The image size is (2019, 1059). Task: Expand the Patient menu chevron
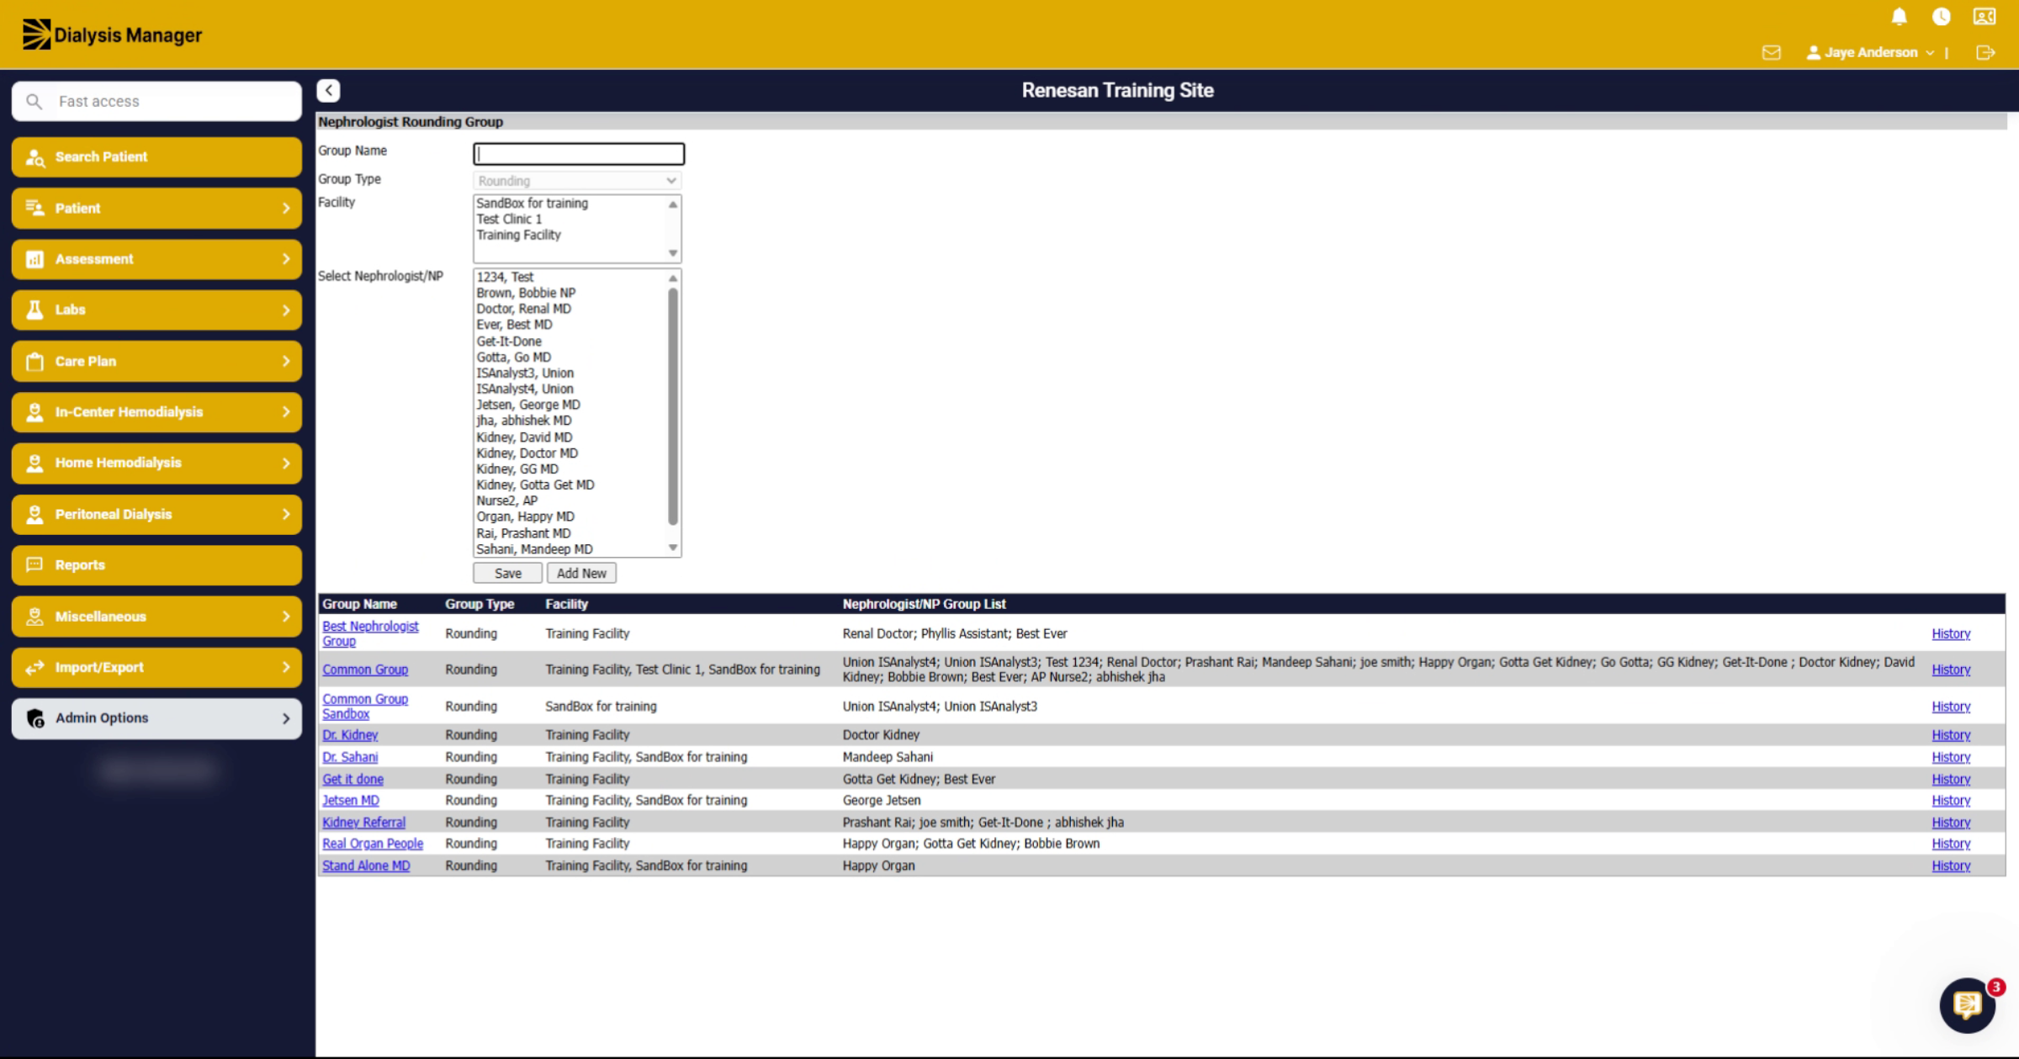coord(286,208)
